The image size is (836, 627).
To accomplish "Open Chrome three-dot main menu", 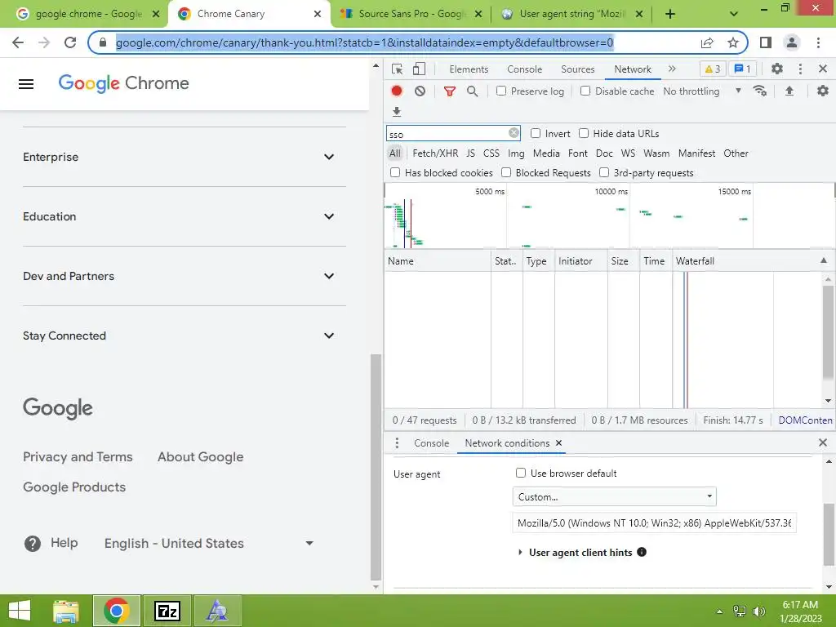I will point(818,42).
